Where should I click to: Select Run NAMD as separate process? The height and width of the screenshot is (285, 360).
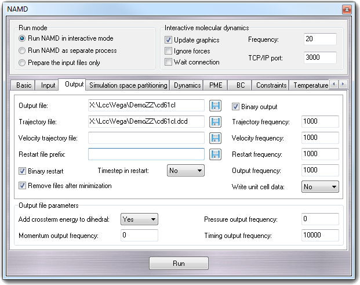pos(23,50)
